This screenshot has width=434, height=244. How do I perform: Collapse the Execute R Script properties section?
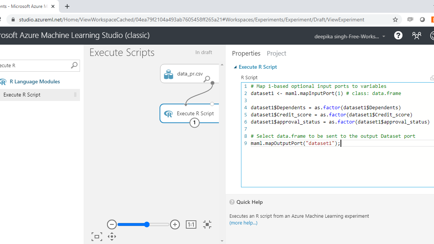tap(235, 67)
